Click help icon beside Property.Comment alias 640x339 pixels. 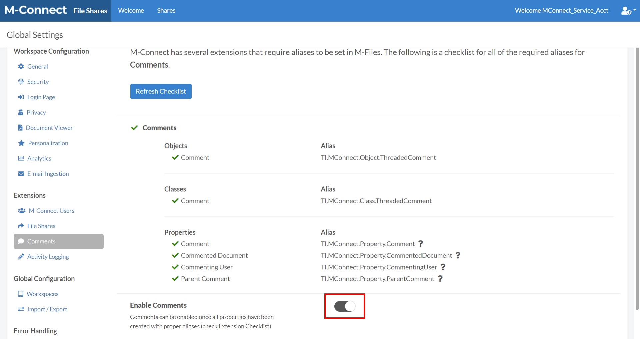(x=421, y=244)
